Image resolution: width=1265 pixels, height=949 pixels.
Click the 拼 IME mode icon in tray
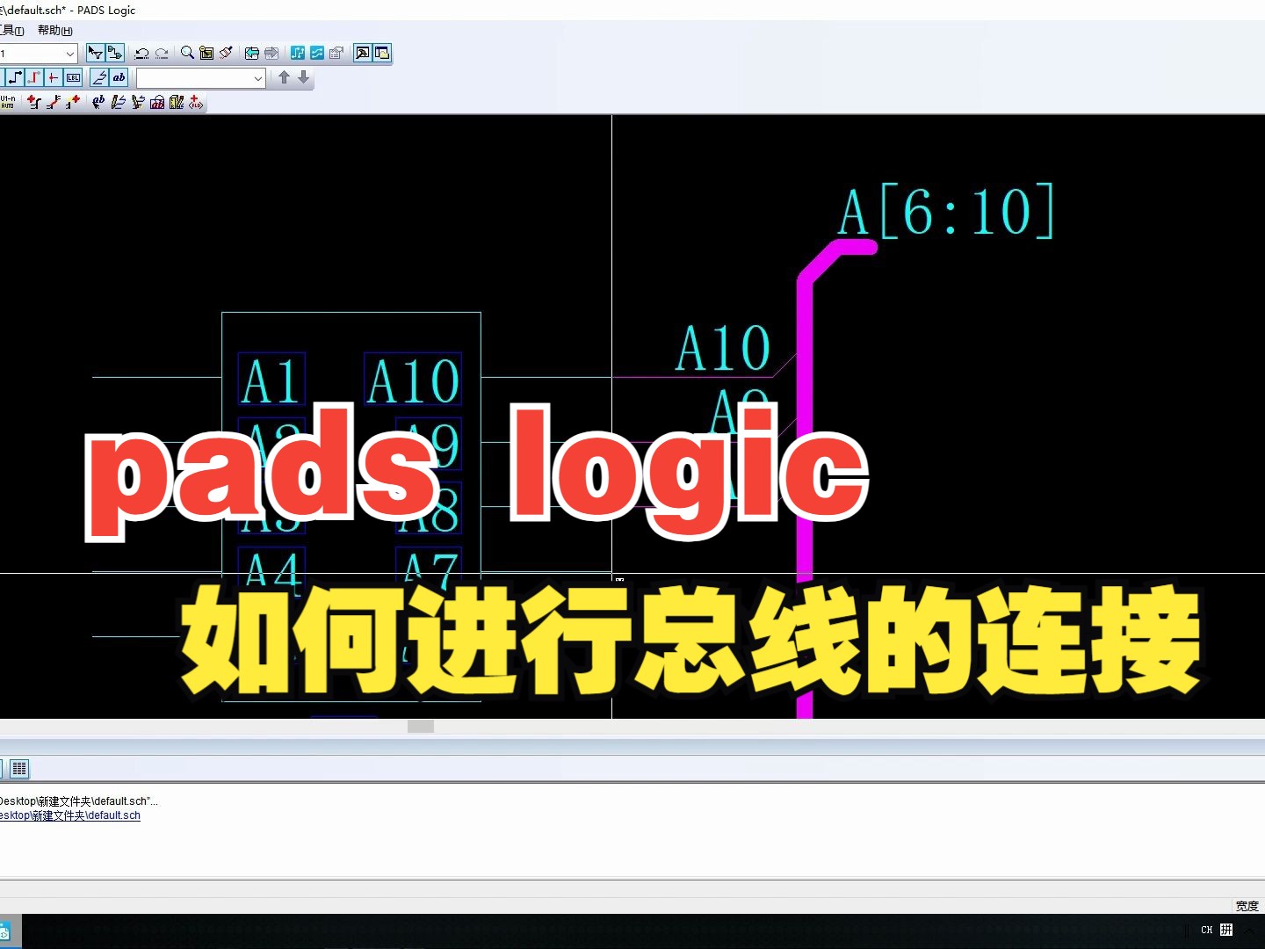[x=1226, y=930]
